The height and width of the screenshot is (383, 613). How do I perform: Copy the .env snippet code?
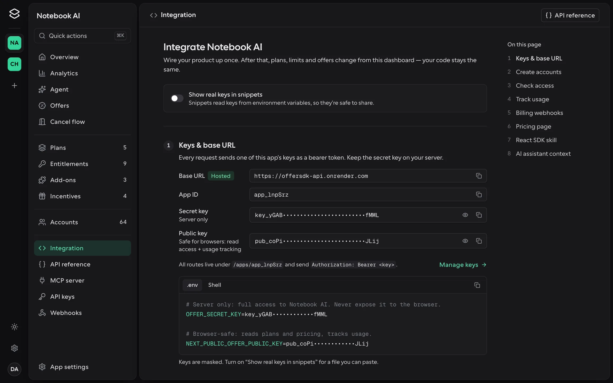[477, 285]
